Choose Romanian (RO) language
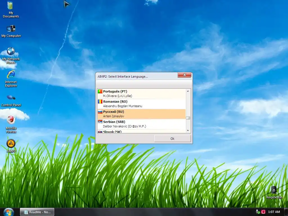Image resolution: width=288 pixels, height=216 pixels. (141, 104)
